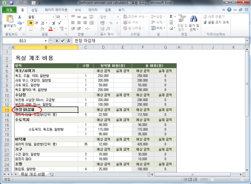251x184 pixels.
Task: Apply percent style format
Action: 111,23
